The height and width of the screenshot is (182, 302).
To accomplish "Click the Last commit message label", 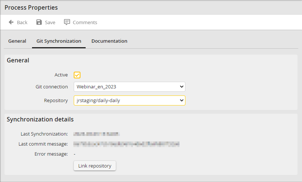I will [43, 144].
